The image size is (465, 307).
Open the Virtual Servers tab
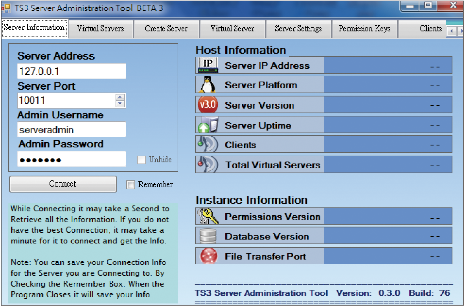(101, 29)
